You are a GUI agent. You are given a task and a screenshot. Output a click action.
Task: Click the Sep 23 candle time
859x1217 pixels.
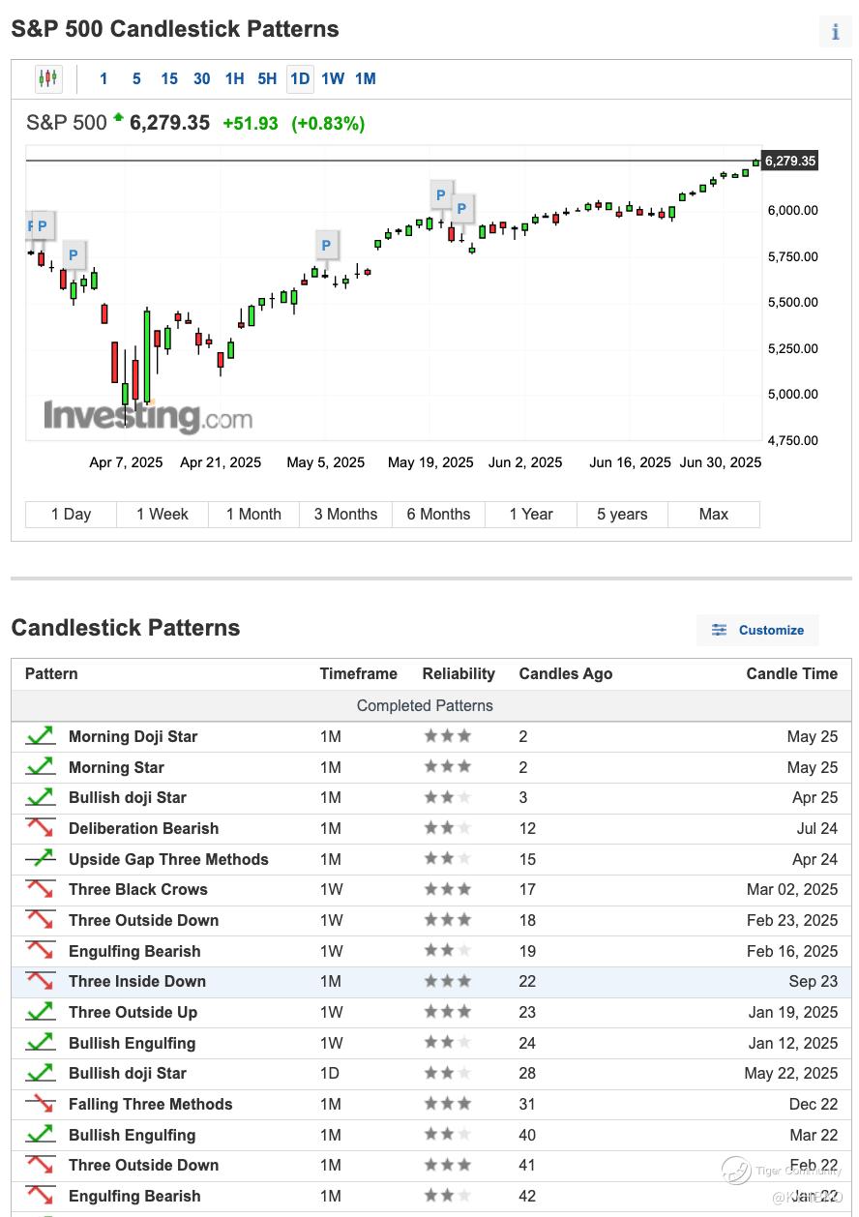pos(814,981)
